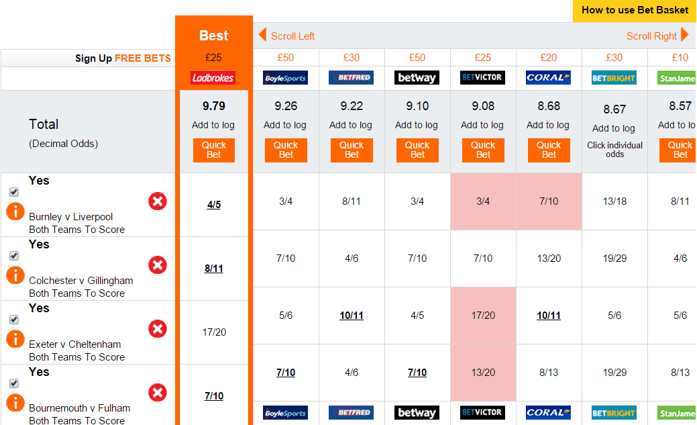The image size is (697, 425).
Task: Click the StanJames logo in header row
Action: pos(677,78)
